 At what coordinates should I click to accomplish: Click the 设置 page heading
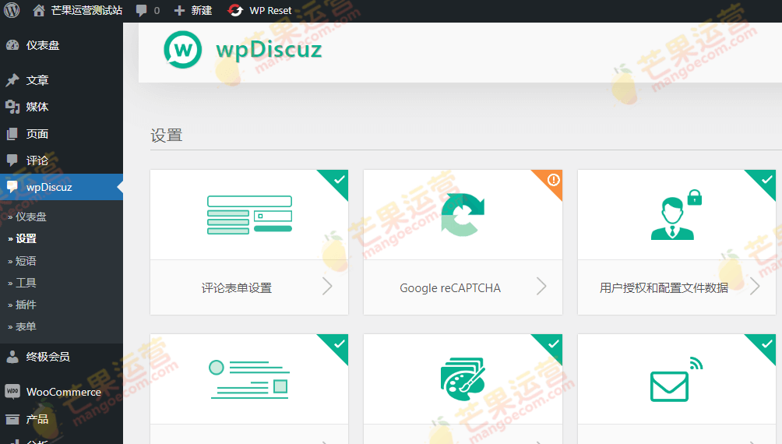tap(167, 136)
